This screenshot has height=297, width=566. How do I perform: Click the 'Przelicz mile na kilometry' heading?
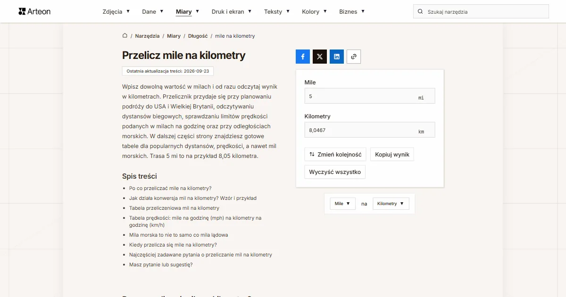point(184,55)
